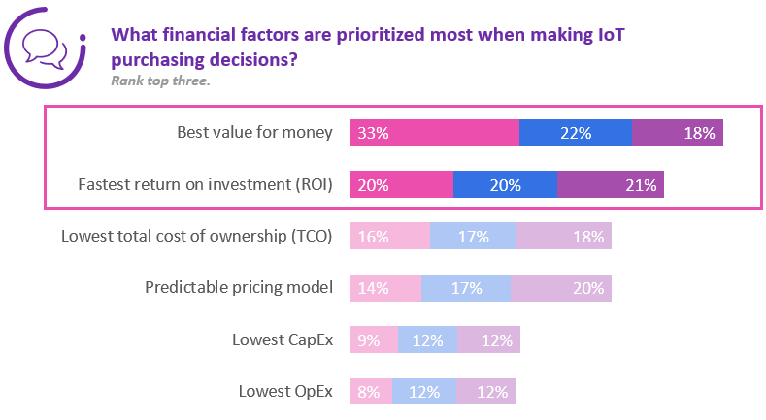Click the 18% light purple TCO segment

tap(564, 236)
